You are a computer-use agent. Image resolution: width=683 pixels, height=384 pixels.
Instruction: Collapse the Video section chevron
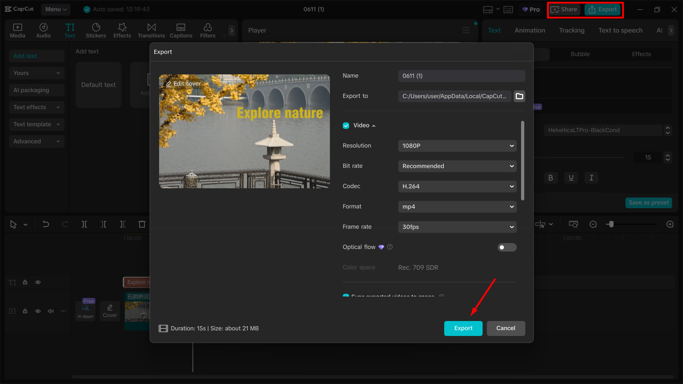[x=373, y=125]
